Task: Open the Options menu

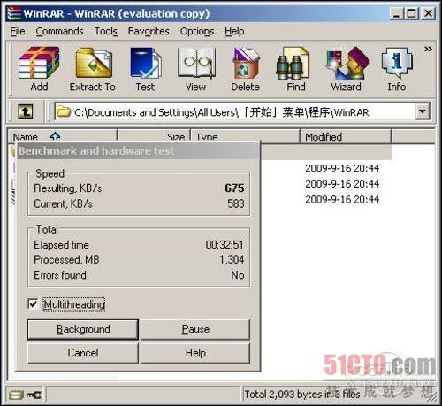Action: [x=197, y=31]
